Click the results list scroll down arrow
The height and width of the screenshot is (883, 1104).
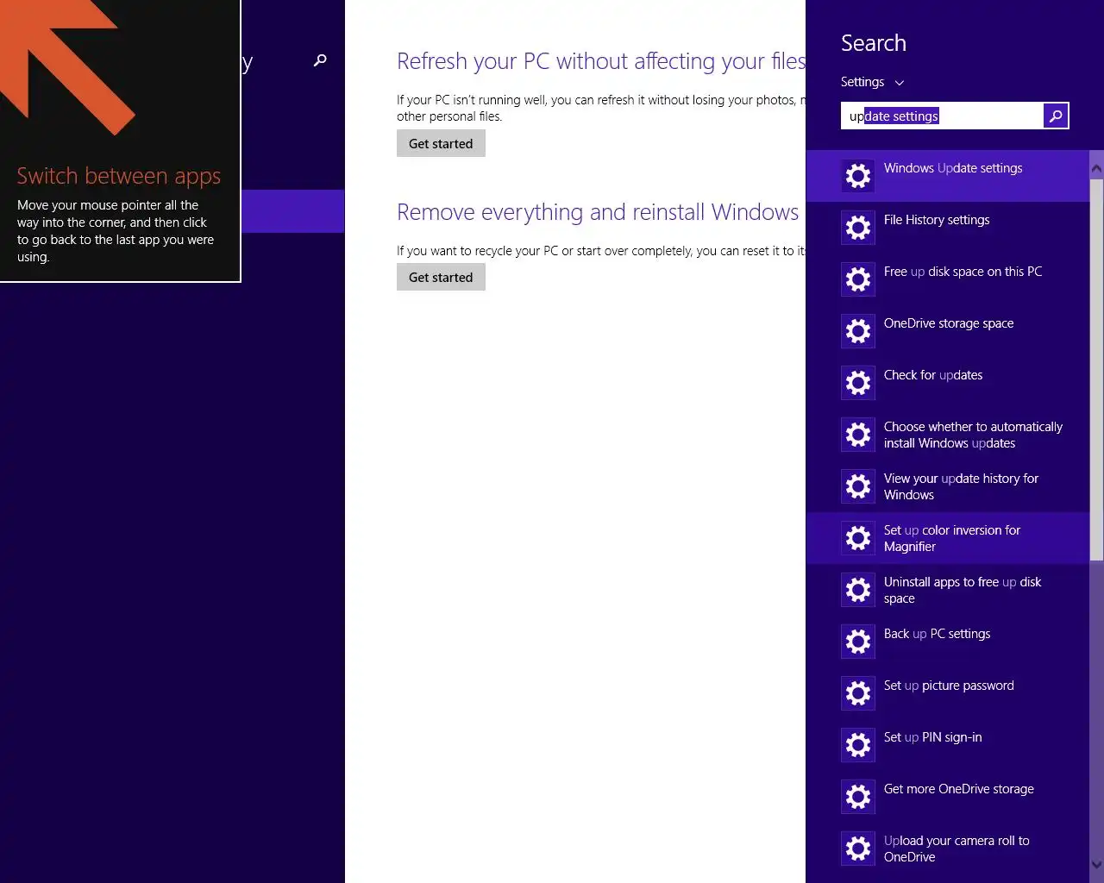(x=1096, y=864)
